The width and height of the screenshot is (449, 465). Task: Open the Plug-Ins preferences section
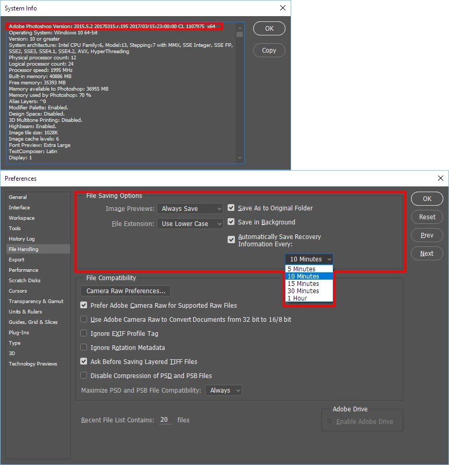(x=38, y=332)
